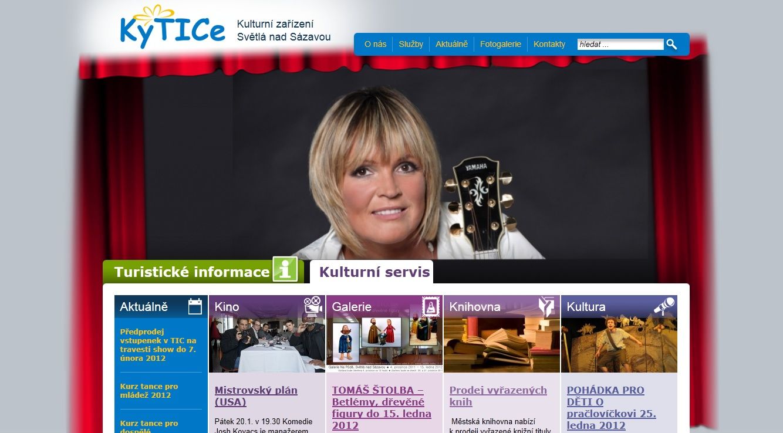Open the O nás menu item
Image resolution: width=783 pixels, height=433 pixels.
pyautogui.click(x=375, y=44)
